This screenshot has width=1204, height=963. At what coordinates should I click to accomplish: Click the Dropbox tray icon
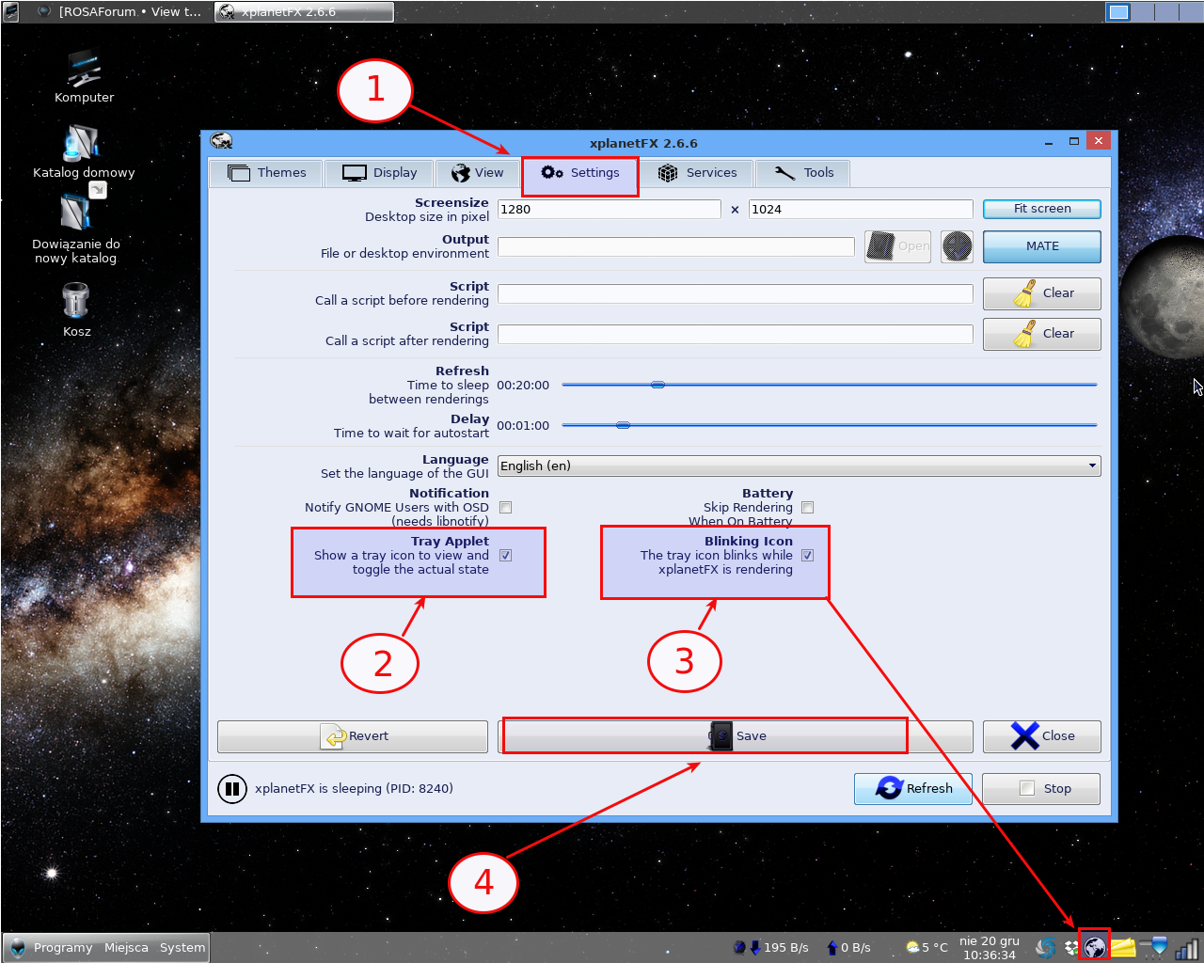1070,947
